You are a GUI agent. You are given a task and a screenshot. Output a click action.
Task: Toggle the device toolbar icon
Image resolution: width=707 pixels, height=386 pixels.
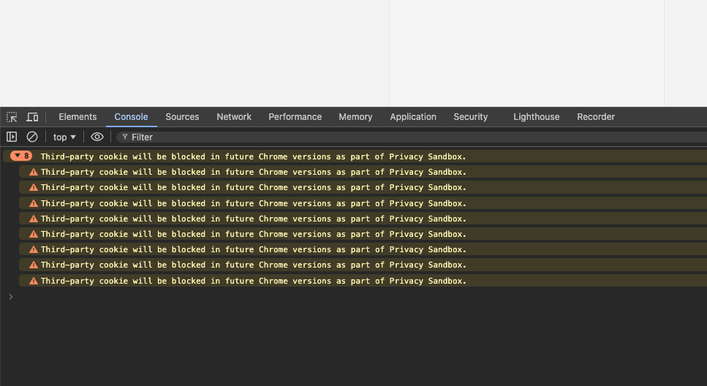32,117
